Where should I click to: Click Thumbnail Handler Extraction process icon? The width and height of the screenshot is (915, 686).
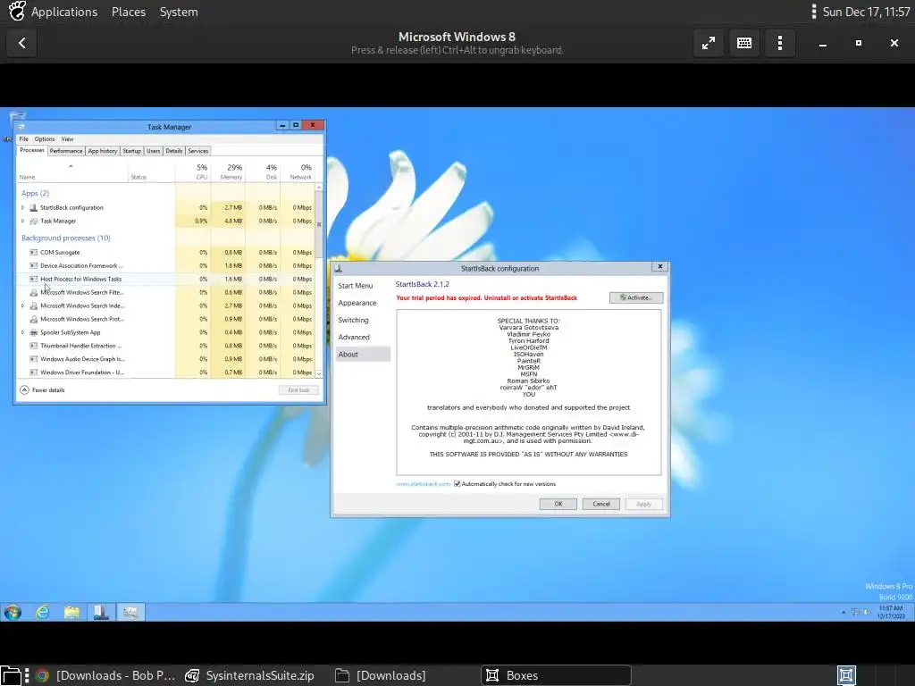click(x=34, y=346)
